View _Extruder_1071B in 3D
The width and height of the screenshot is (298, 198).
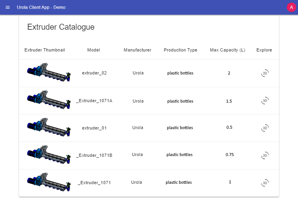(x=265, y=155)
